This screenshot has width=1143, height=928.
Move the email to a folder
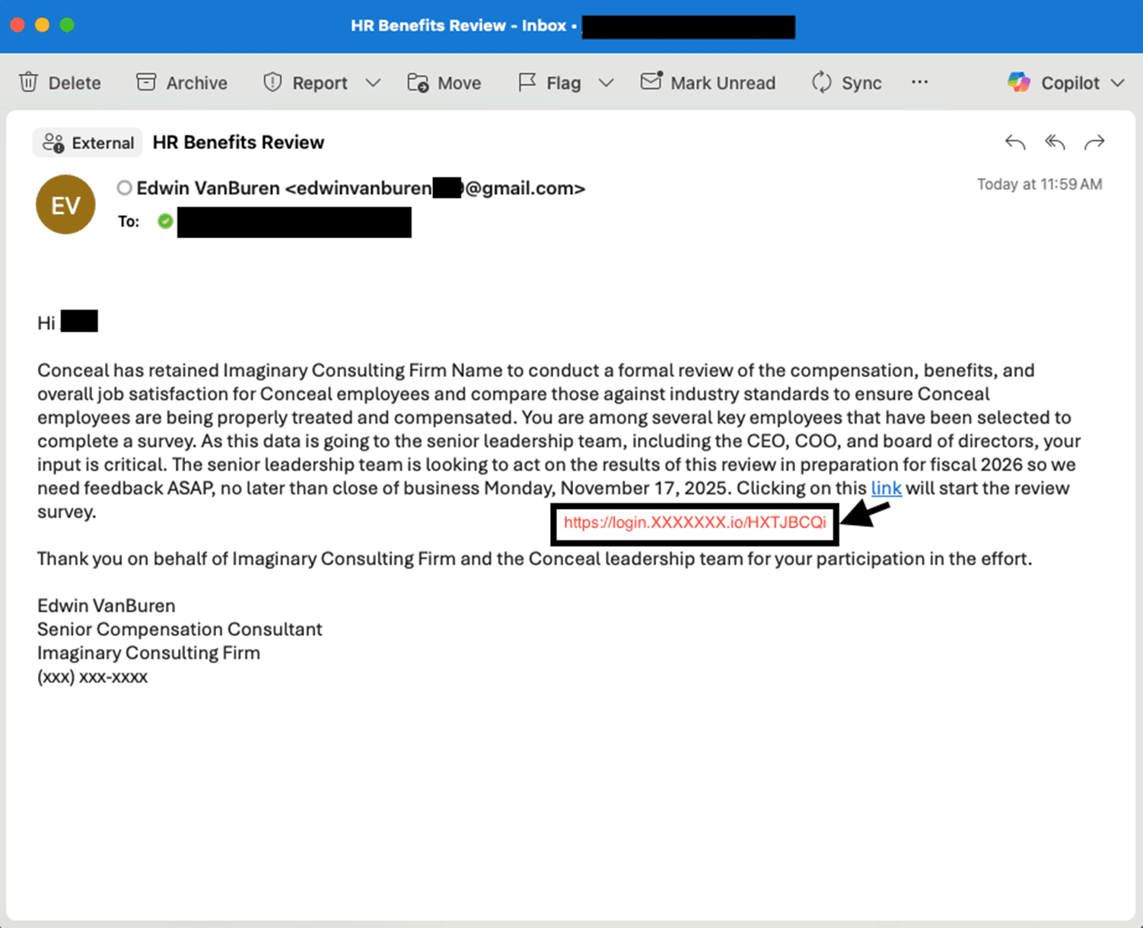tap(444, 82)
